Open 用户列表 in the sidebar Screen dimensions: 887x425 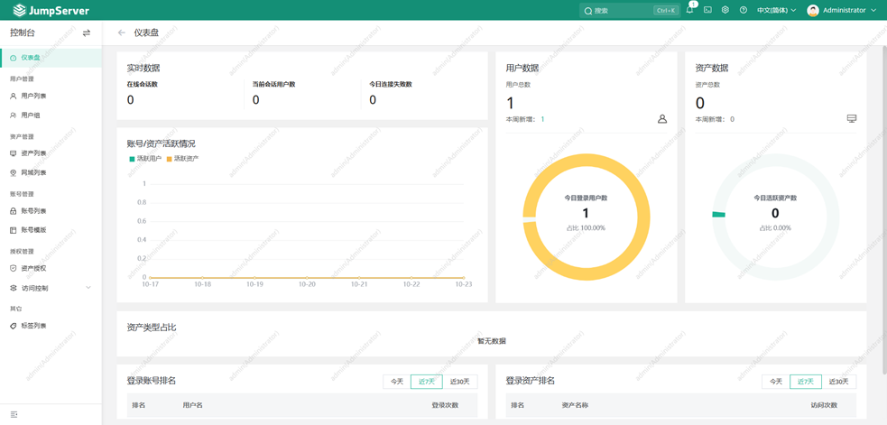33,96
